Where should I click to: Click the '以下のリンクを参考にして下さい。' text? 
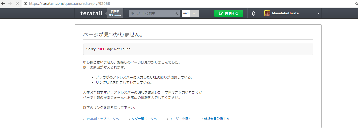[110, 108]
